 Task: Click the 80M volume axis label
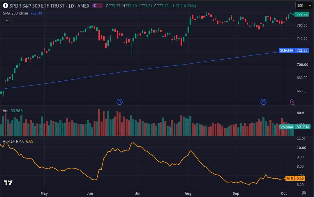coord(300,113)
